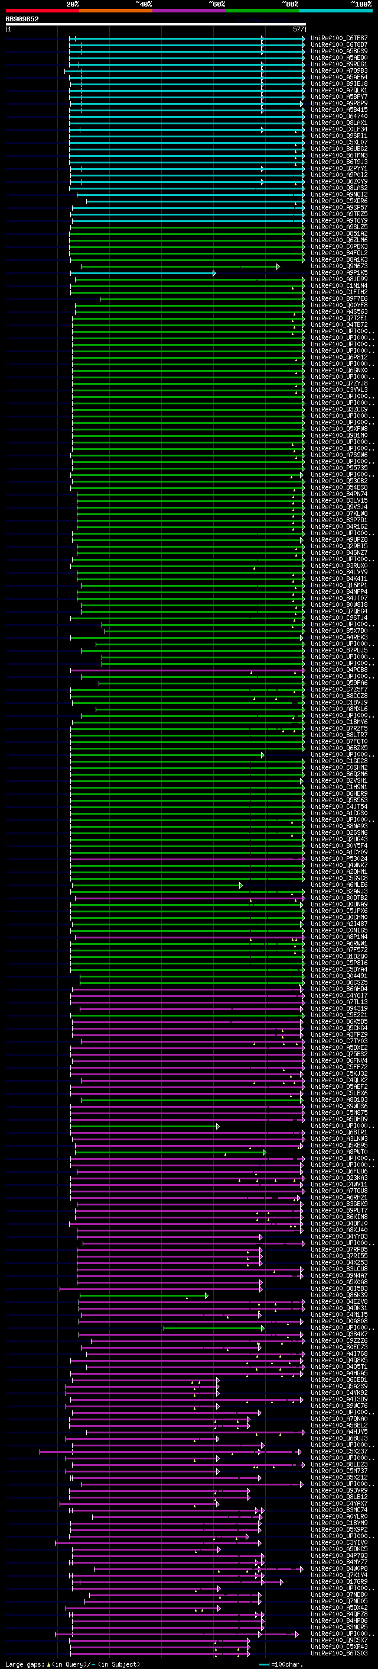378x1669 pixels.
Task: Click the query ID BB909652
Action: [x=22, y=19]
